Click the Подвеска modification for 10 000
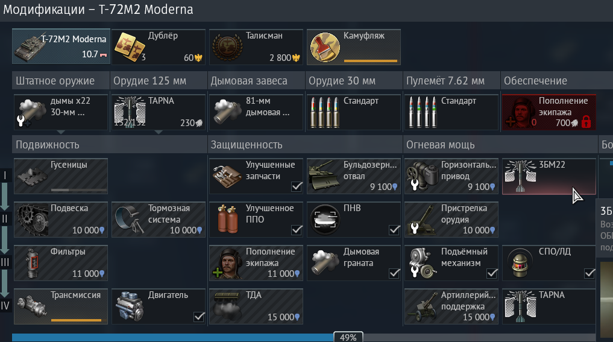Image resolution: width=613 pixels, height=342 pixels. click(x=61, y=220)
